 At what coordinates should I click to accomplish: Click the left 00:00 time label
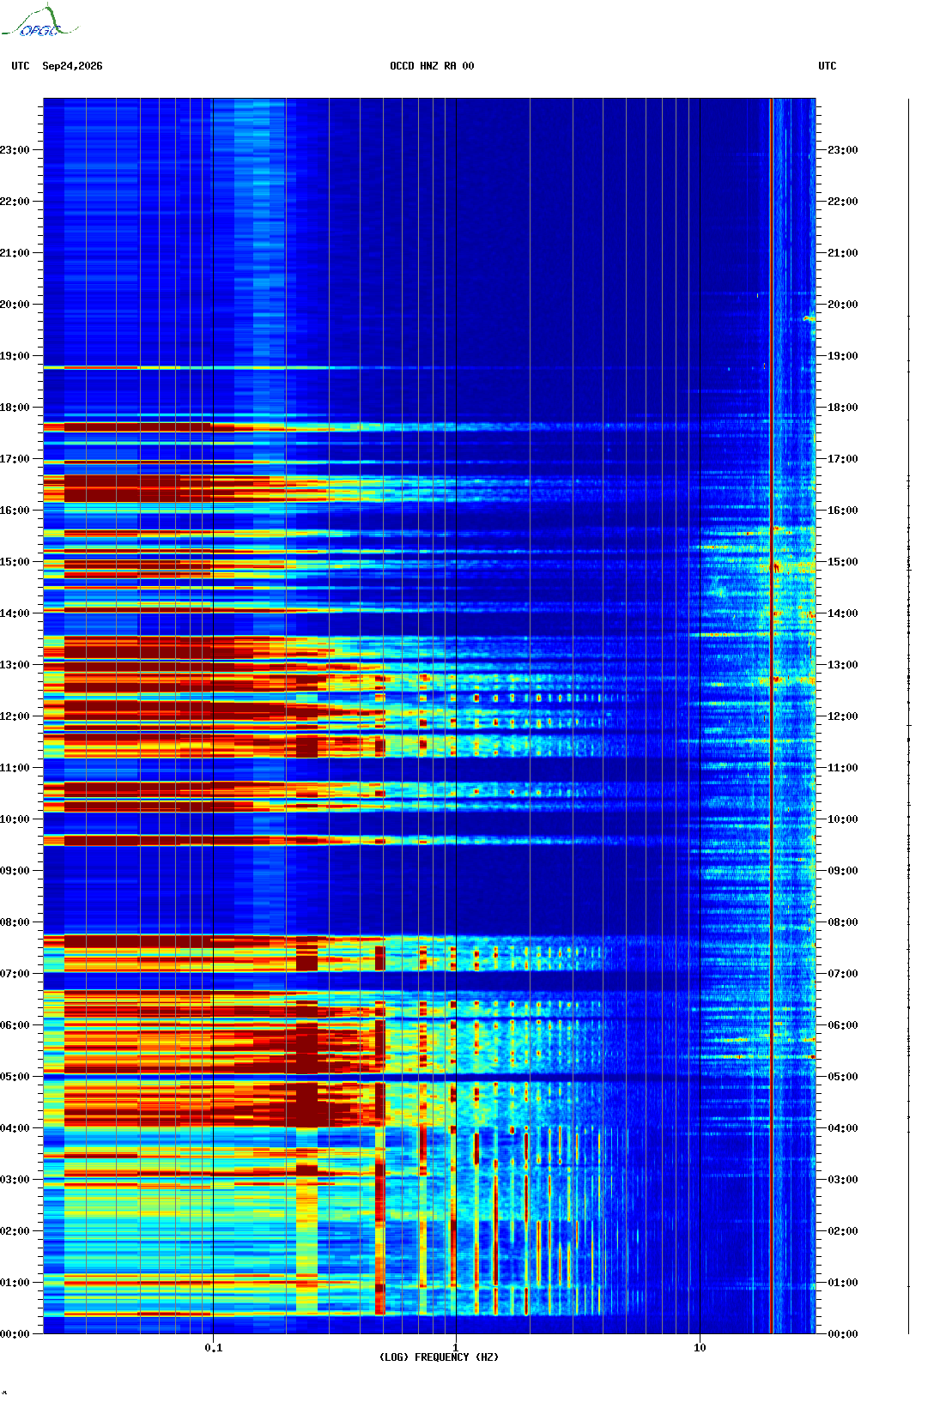pos(15,1334)
